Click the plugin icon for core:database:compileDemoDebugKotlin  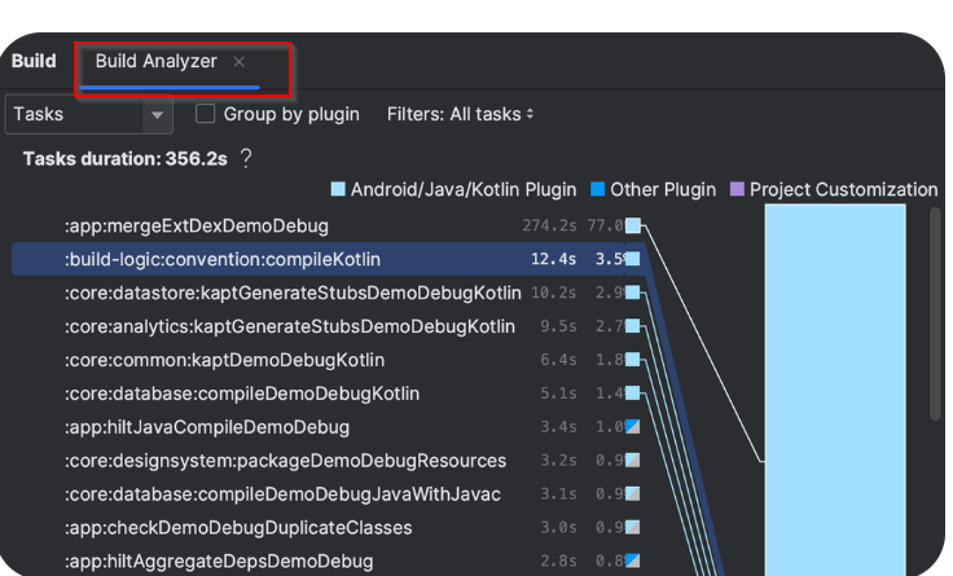click(x=633, y=393)
